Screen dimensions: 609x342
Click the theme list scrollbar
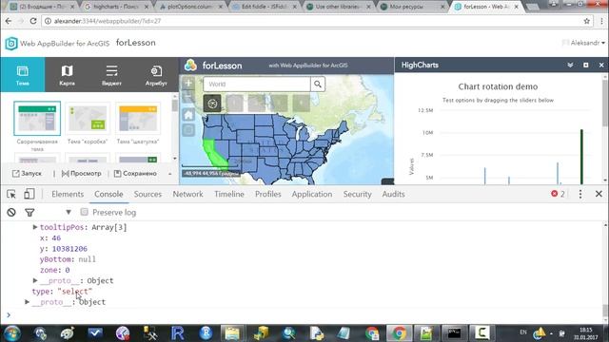(175, 104)
